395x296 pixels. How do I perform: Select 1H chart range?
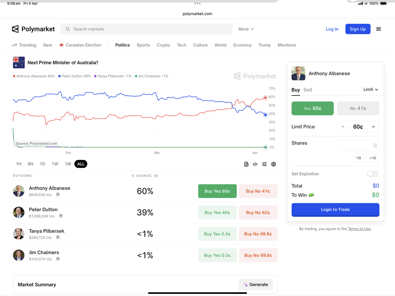(x=19, y=164)
